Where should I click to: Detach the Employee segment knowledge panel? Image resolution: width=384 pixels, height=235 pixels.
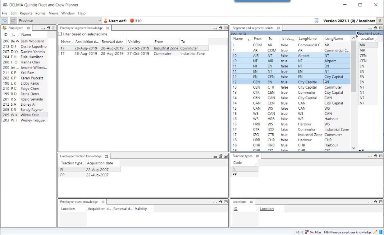220,28
